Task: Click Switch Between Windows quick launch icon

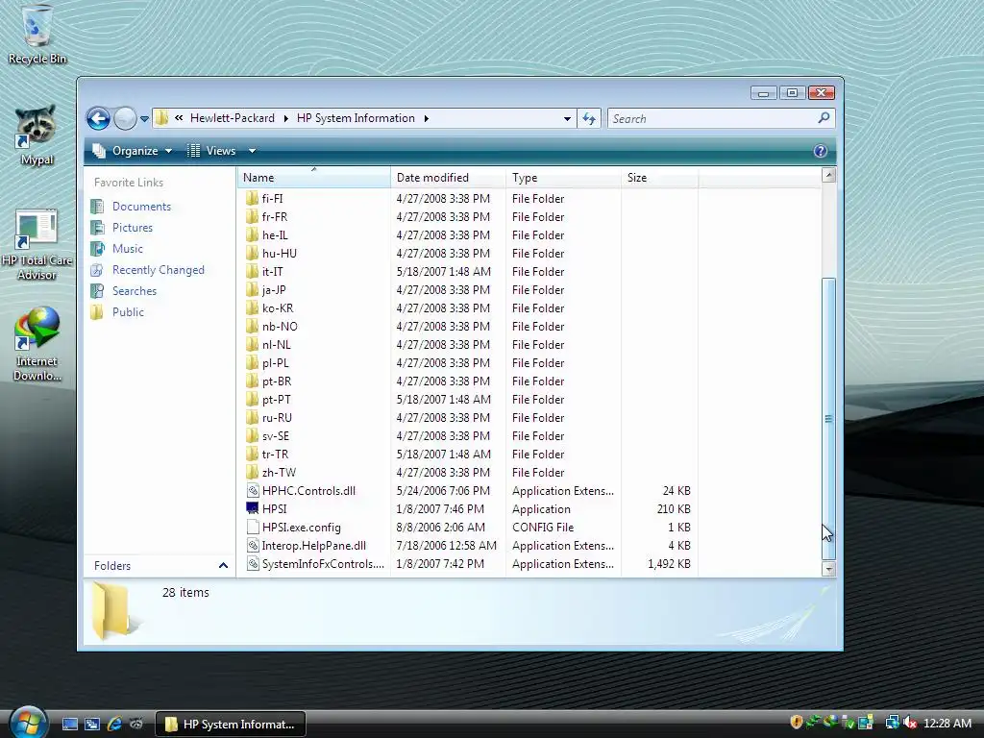Action: (91, 724)
